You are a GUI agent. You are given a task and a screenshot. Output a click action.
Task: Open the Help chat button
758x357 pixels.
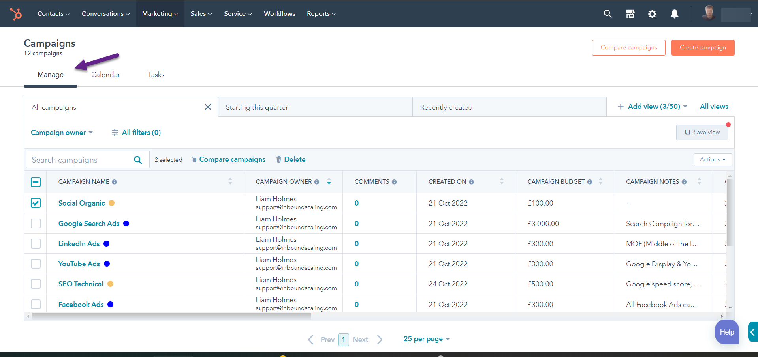tap(727, 332)
